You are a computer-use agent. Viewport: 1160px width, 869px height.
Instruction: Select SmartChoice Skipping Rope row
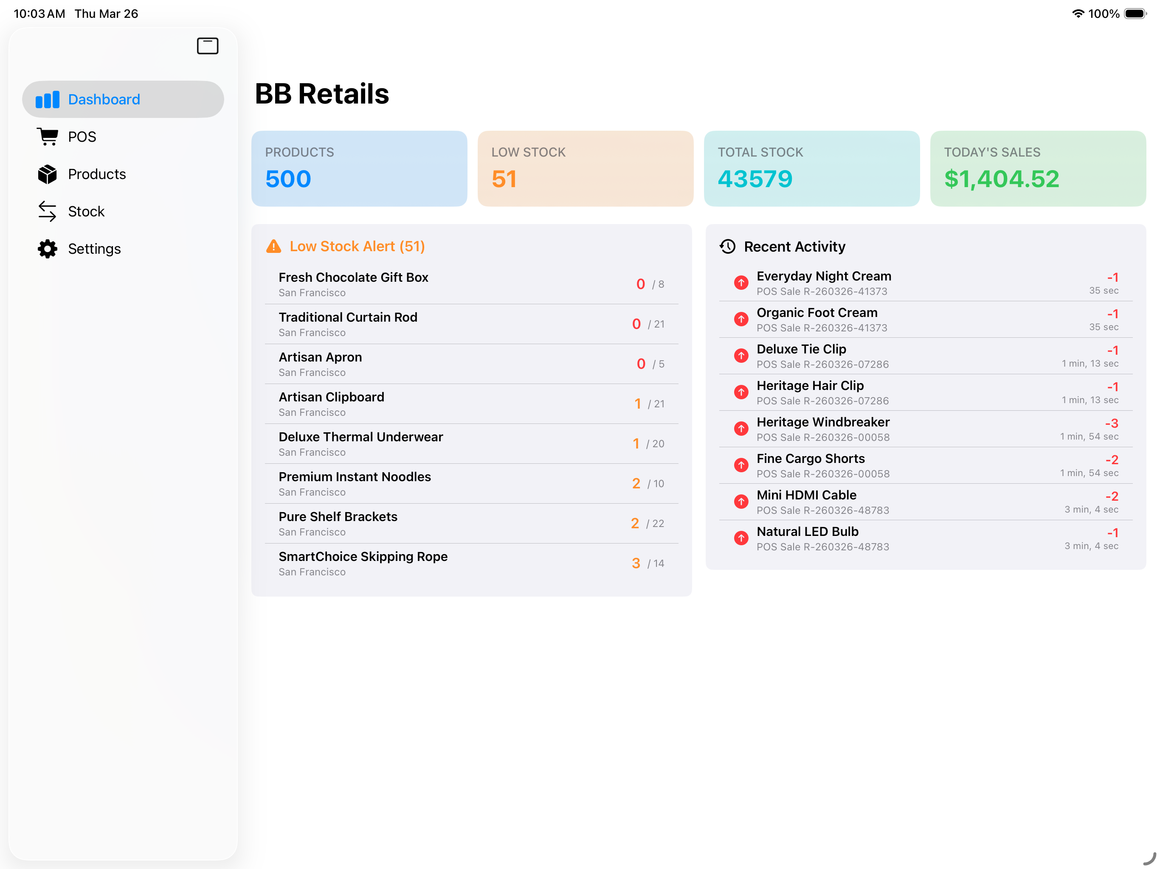click(x=471, y=563)
